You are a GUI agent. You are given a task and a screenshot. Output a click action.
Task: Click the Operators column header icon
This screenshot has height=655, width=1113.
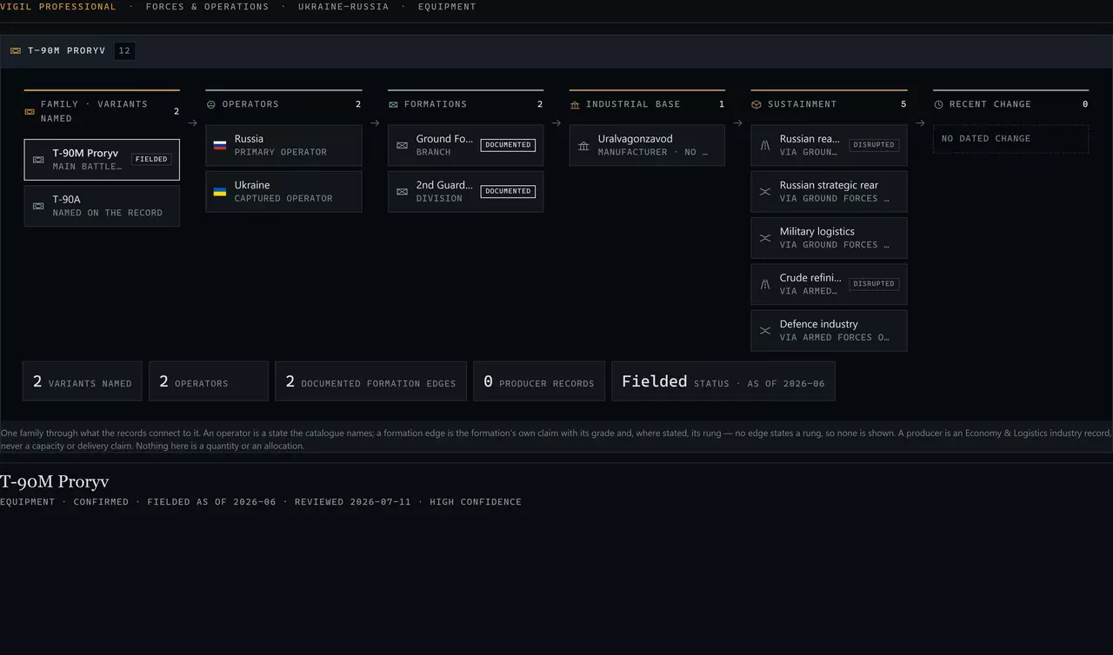(211, 104)
